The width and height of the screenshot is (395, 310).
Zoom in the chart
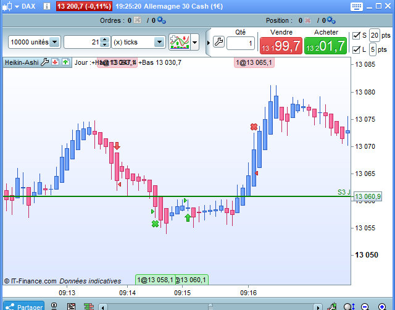[x=382, y=307]
